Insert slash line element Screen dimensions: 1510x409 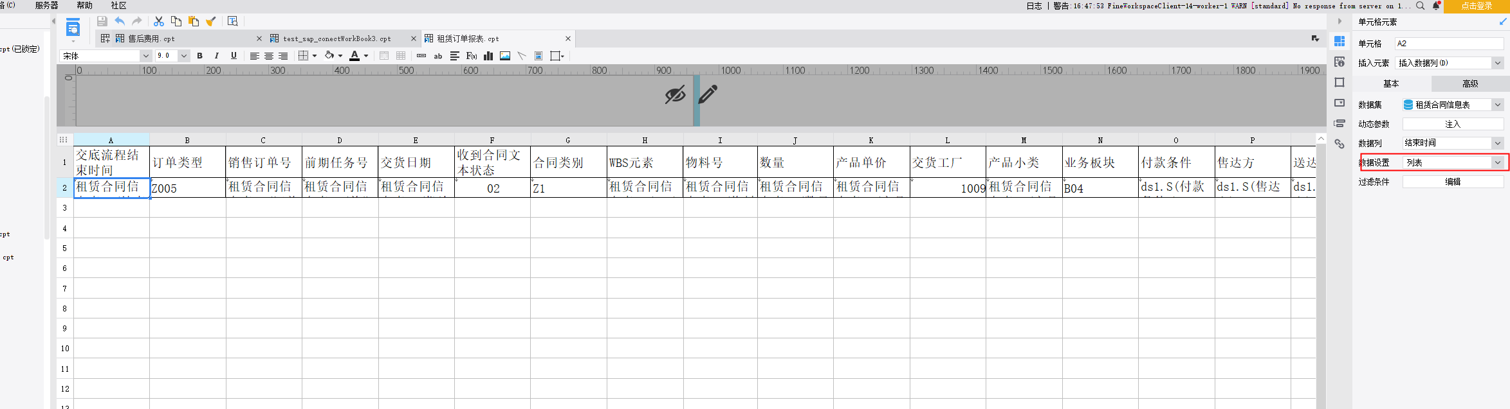point(522,56)
